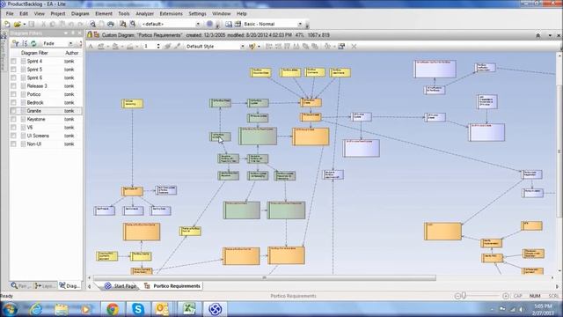Click the New Project toolbar icon

[7, 24]
